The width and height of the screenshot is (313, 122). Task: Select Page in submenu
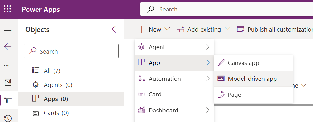point(253,95)
